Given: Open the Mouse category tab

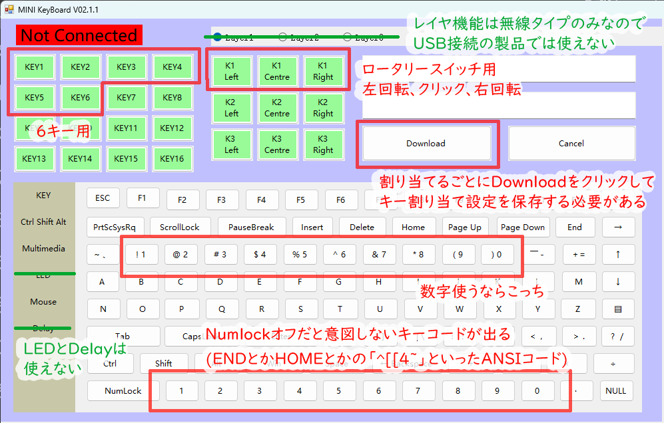Looking at the screenshot, I should (43, 302).
